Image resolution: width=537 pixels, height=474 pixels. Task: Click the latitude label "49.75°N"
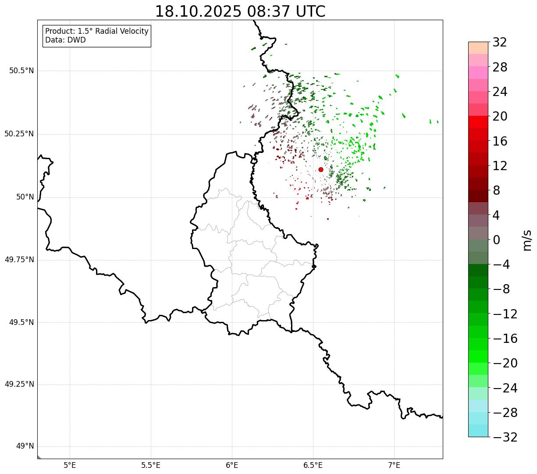point(19,260)
